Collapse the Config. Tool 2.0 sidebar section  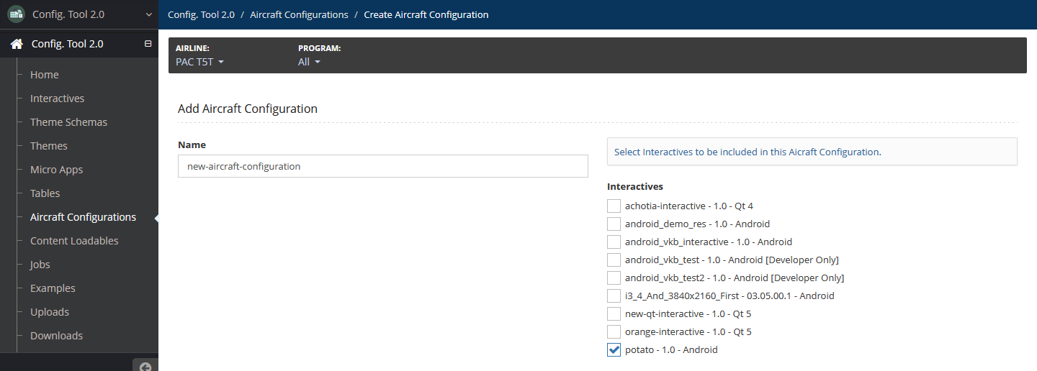pos(148,44)
